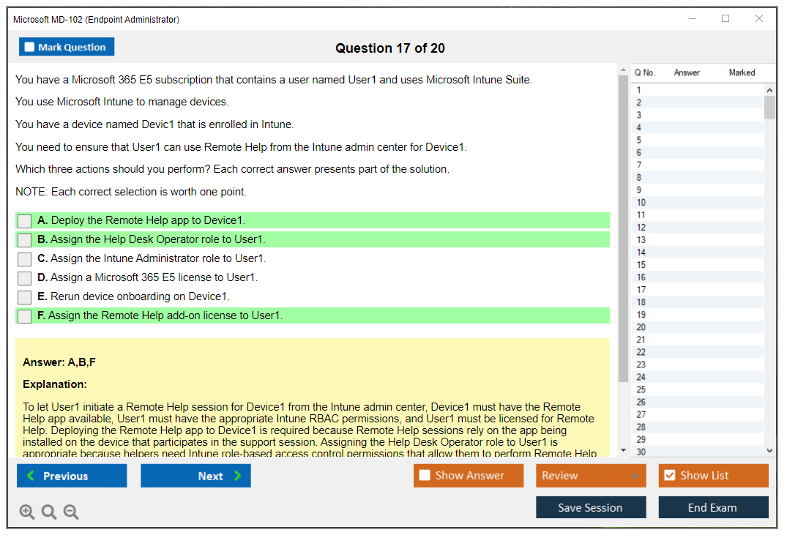Image resolution: width=787 pixels, height=538 pixels.
Task: Select answer F Remote Help add-on license
Action: [24, 316]
